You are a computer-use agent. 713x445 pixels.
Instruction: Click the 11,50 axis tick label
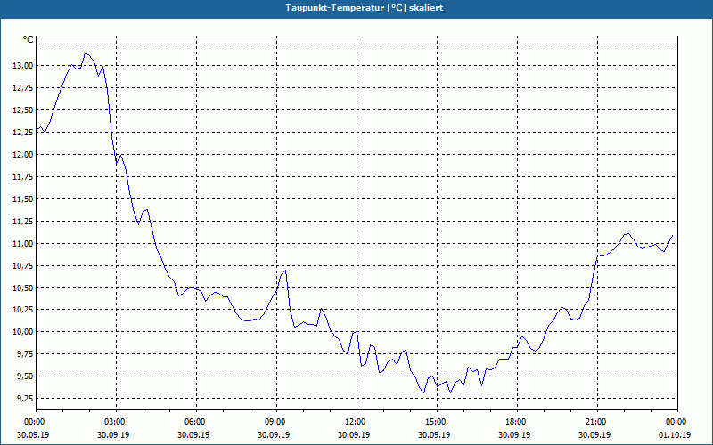(23, 198)
